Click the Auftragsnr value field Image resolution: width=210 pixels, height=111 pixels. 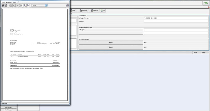tap(176, 30)
